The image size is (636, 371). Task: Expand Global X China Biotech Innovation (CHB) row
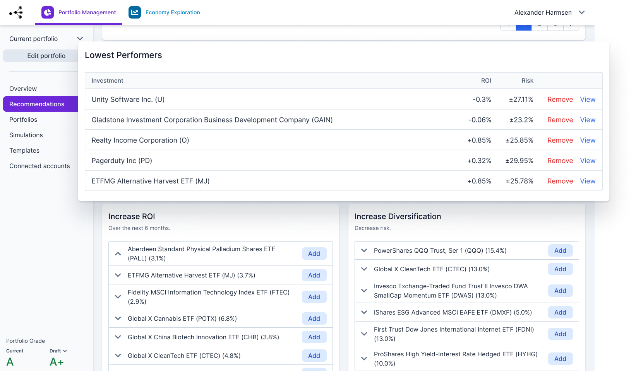(x=118, y=337)
